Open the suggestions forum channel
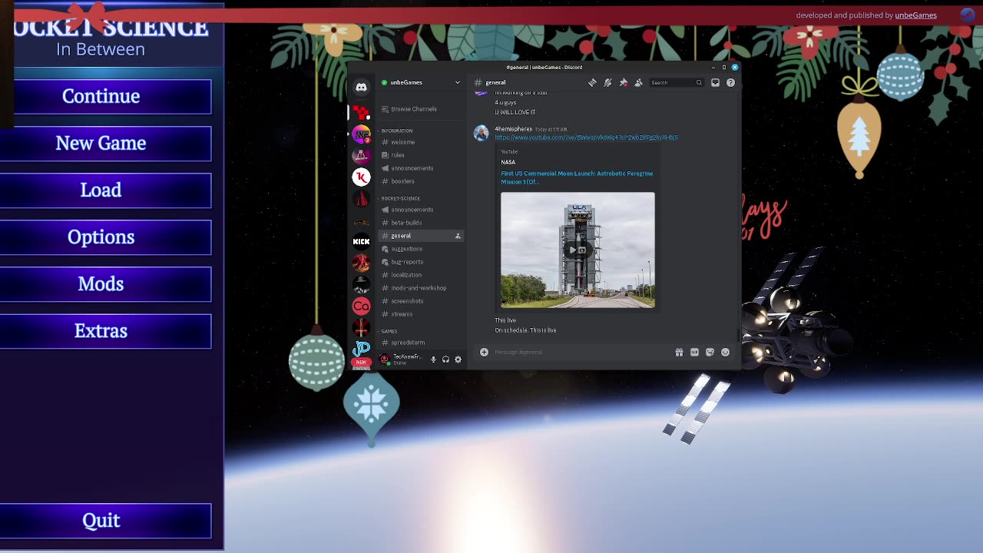 point(421,249)
